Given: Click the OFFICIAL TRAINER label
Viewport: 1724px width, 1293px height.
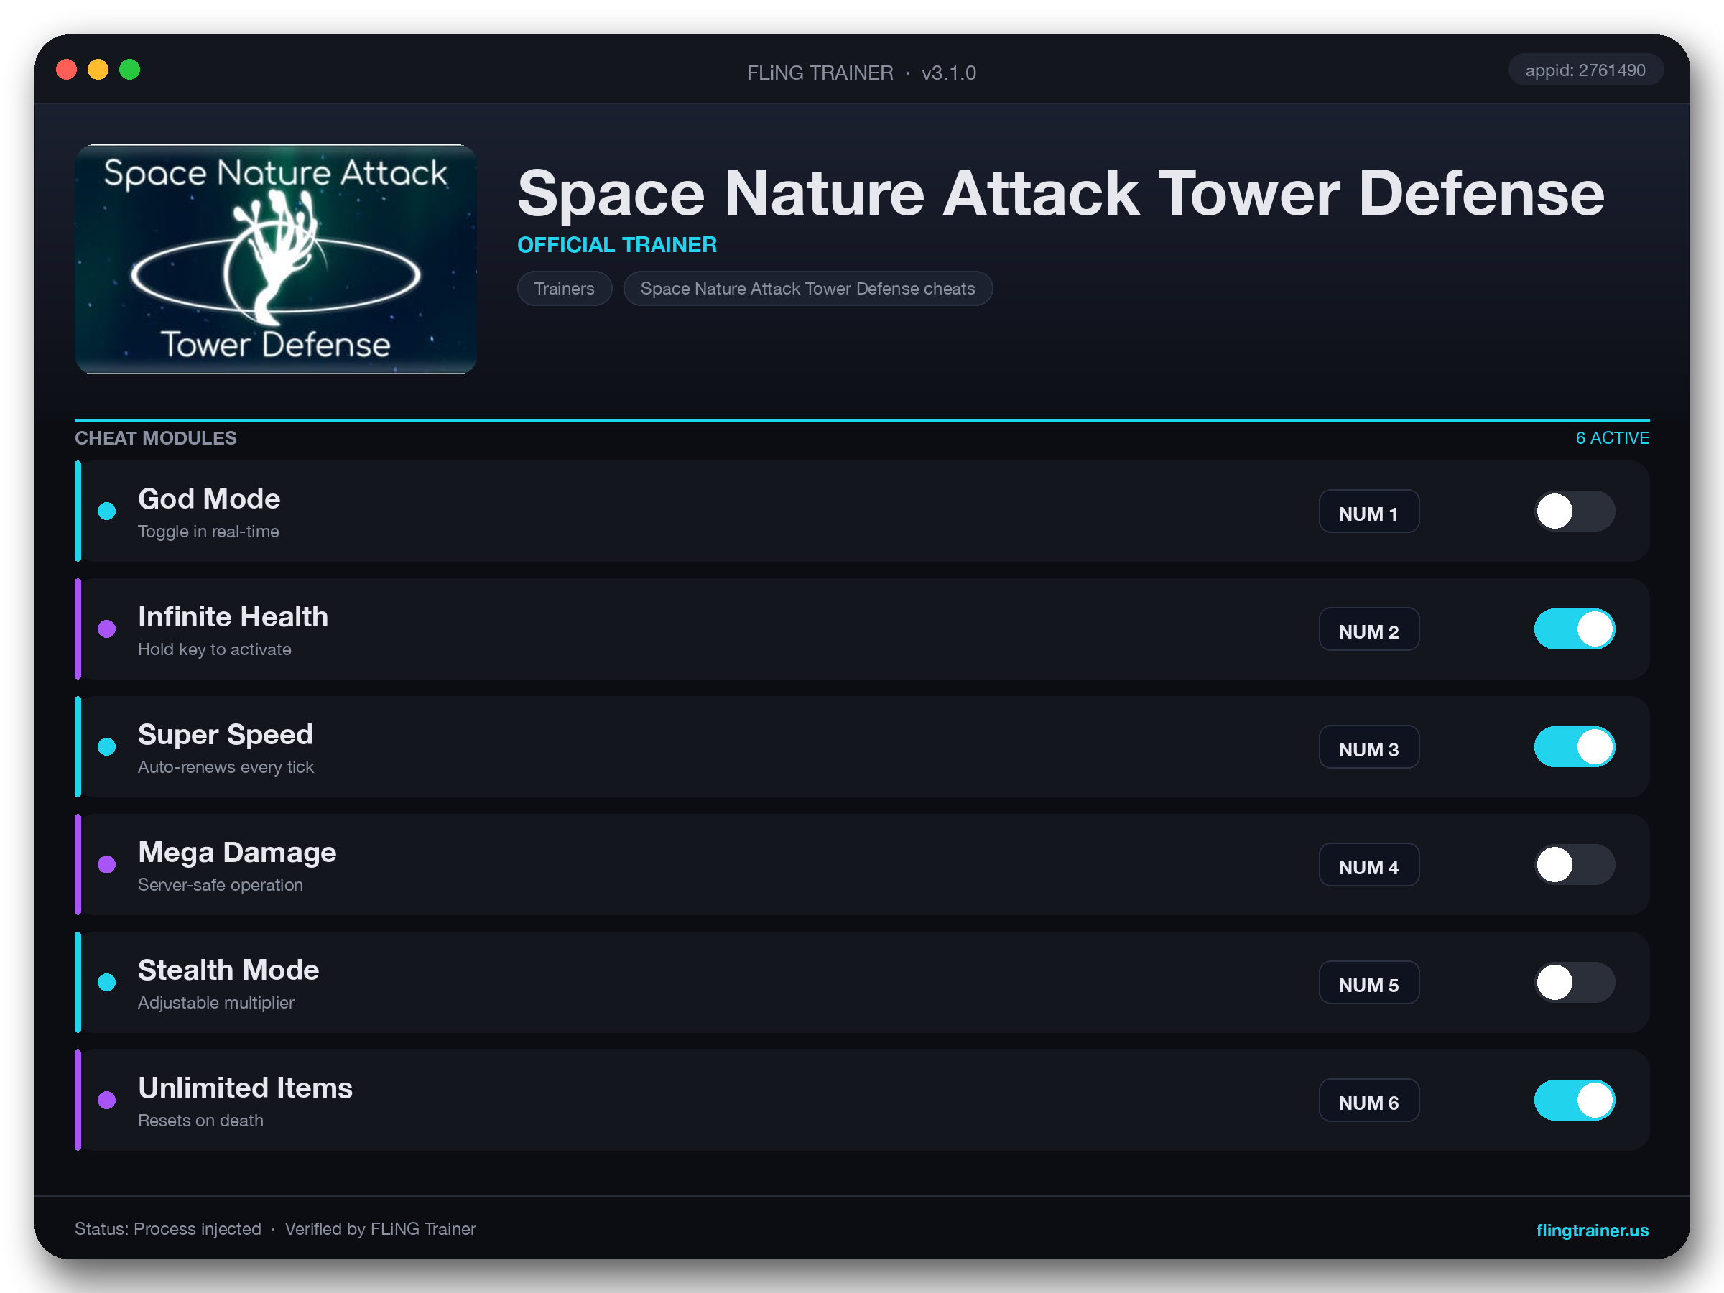Looking at the screenshot, I should click(616, 245).
